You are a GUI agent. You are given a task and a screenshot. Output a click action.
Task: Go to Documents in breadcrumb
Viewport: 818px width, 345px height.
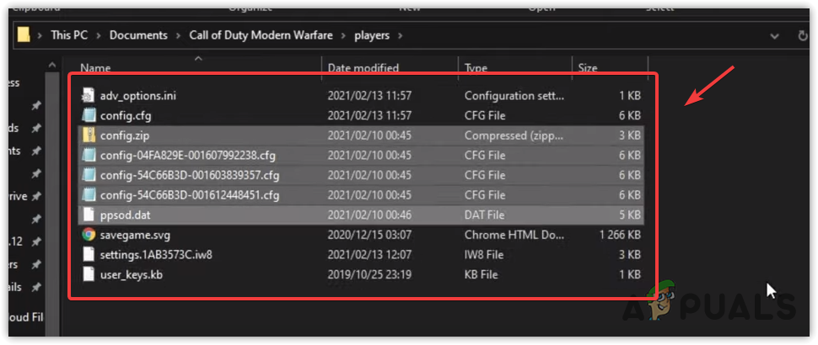pyautogui.click(x=139, y=35)
